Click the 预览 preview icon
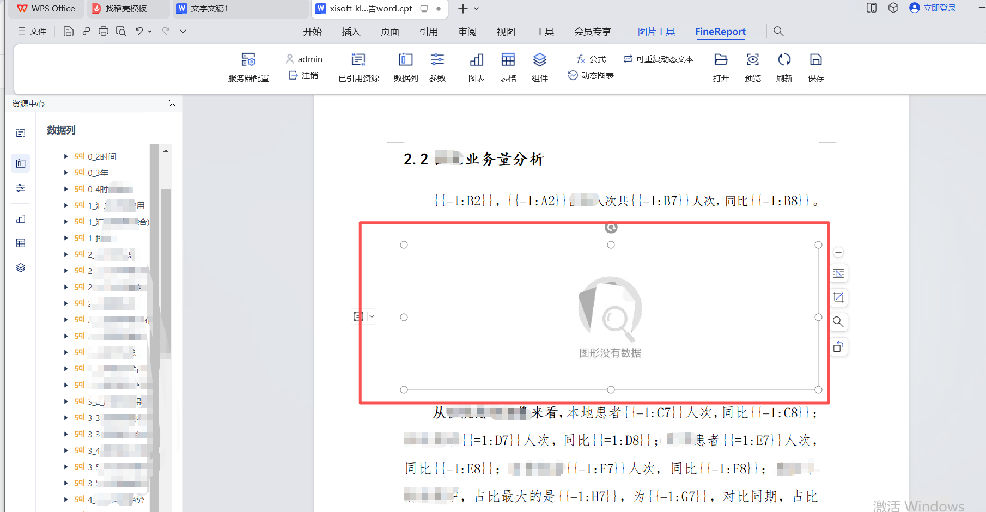 [x=753, y=60]
